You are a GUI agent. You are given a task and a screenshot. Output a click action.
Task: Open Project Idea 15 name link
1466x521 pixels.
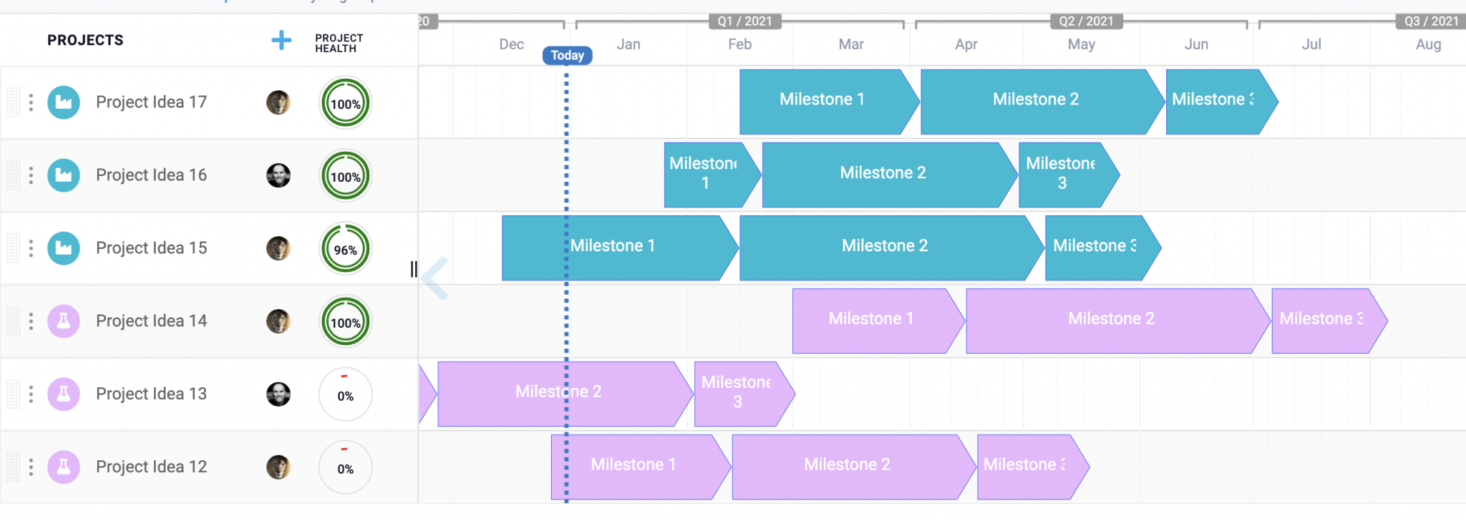click(x=151, y=248)
